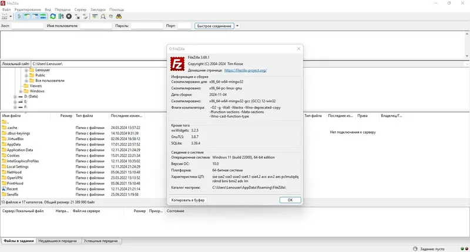Open the filezilla-project.org homepage link
The width and height of the screenshot is (470, 252).
(x=245, y=70)
